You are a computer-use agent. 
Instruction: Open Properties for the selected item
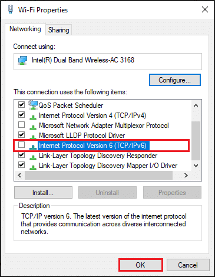point(172,193)
